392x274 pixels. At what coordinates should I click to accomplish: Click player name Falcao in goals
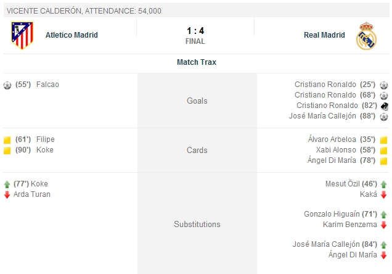47,85
